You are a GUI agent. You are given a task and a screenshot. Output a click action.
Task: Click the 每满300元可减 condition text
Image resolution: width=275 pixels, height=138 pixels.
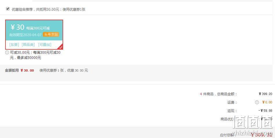click(38, 28)
